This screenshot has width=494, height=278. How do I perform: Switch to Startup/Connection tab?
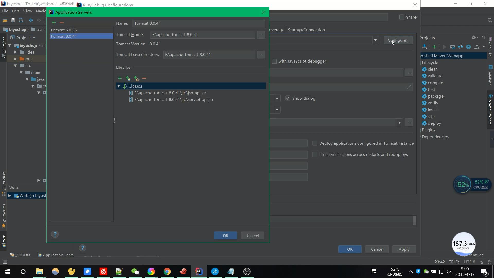point(306,30)
